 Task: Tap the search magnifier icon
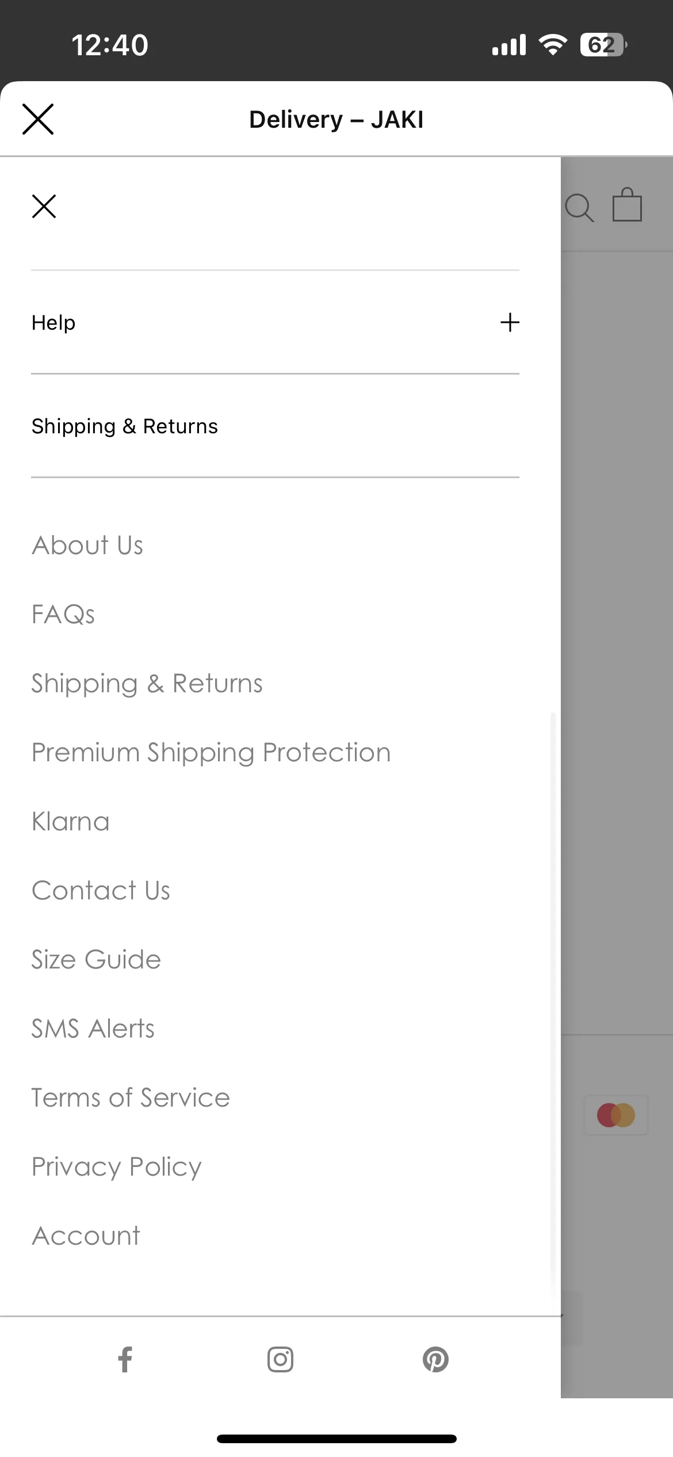click(579, 207)
